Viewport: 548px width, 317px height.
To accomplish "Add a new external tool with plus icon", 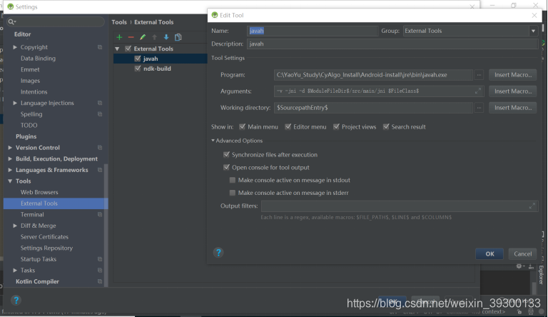I will [120, 37].
